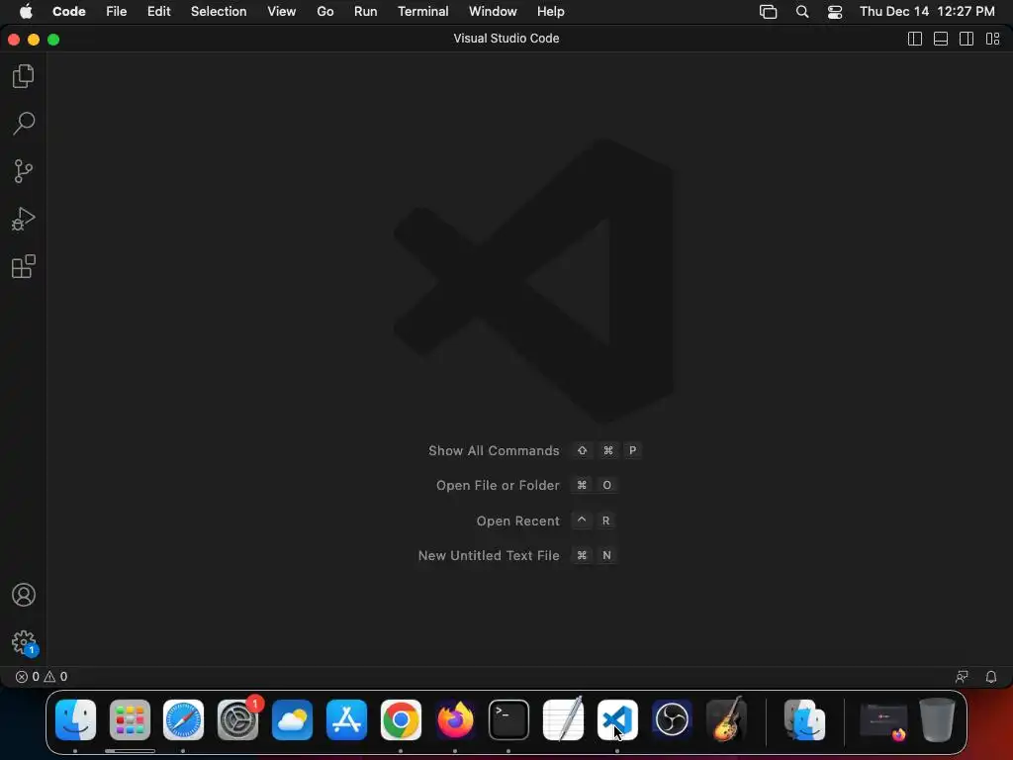The height and width of the screenshot is (760, 1013).
Task: Open Finder from the dock
Action: 75,720
